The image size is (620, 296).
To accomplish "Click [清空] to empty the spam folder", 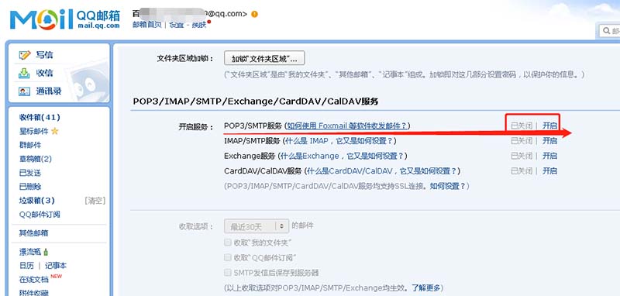I will (95, 201).
